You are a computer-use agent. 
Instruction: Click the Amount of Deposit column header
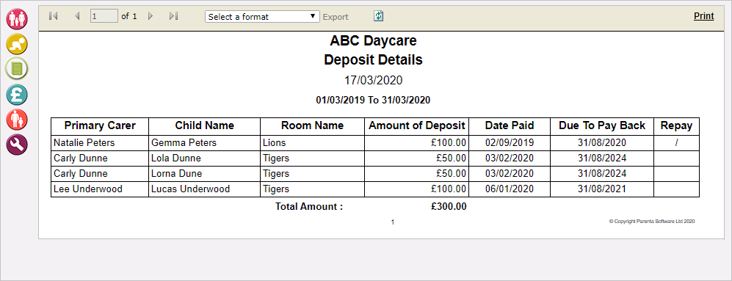pyautogui.click(x=417, y=125)
